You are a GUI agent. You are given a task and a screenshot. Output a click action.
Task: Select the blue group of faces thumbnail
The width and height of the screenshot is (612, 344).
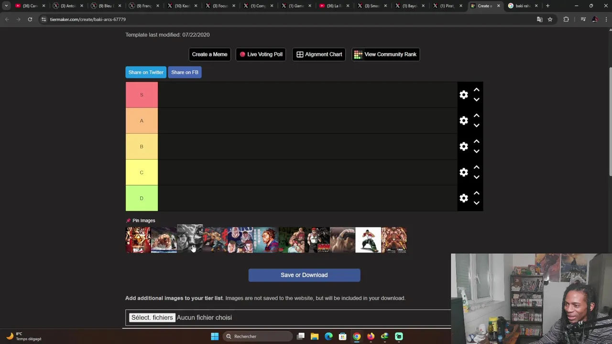click(x=240, y=240)
